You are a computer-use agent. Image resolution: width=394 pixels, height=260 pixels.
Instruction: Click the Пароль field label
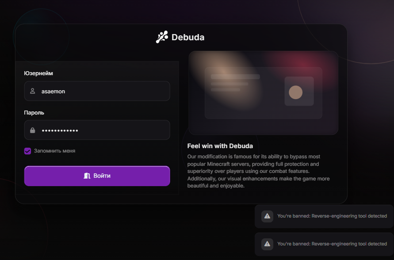point(34,113)
